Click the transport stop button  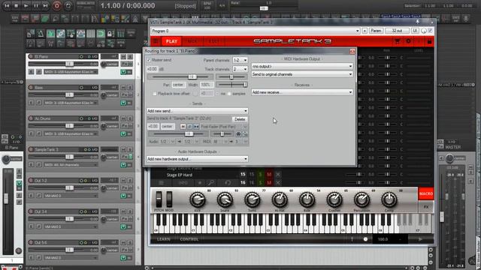17,5
